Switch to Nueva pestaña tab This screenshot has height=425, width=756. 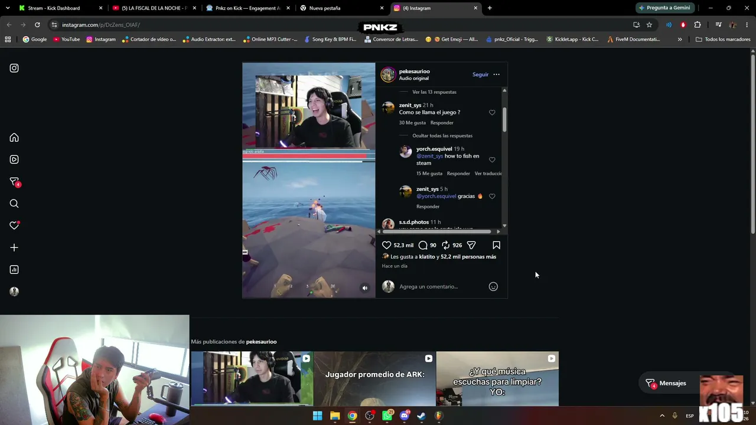(341, 8)
